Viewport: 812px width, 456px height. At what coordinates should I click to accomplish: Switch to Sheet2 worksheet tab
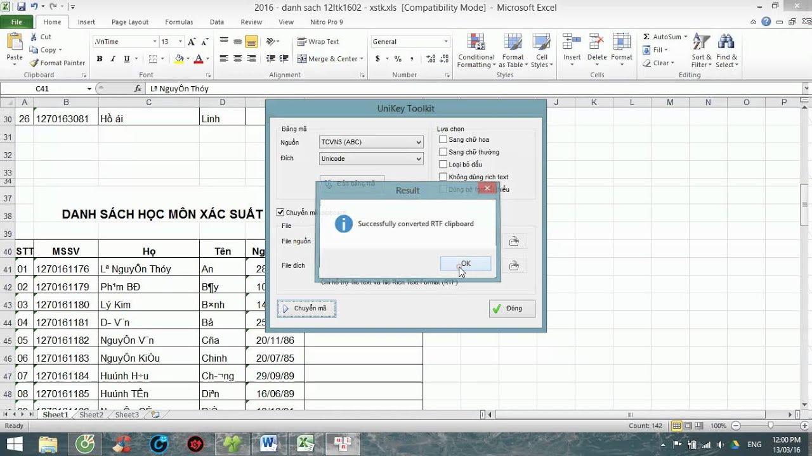click(x=91, y=415)
